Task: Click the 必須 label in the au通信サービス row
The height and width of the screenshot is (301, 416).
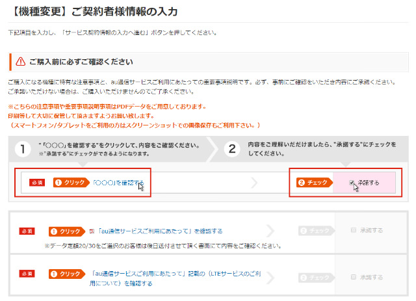Action: point(27,231)
